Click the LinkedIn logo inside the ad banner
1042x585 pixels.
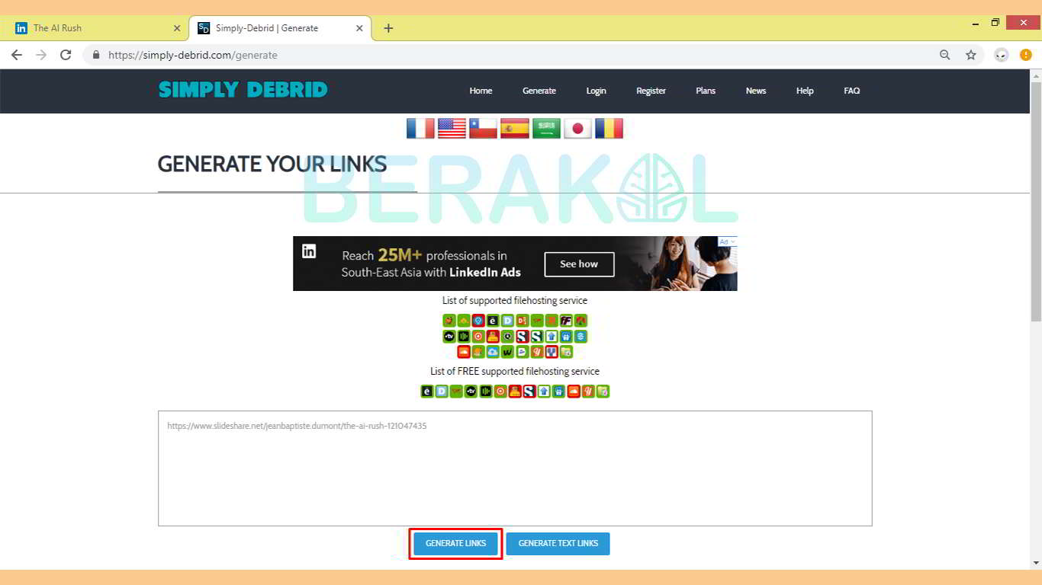coord(309,250)
